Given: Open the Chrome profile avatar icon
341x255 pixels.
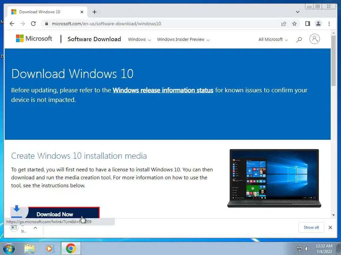Looking at the screenshot, I should tap(318, 24).
